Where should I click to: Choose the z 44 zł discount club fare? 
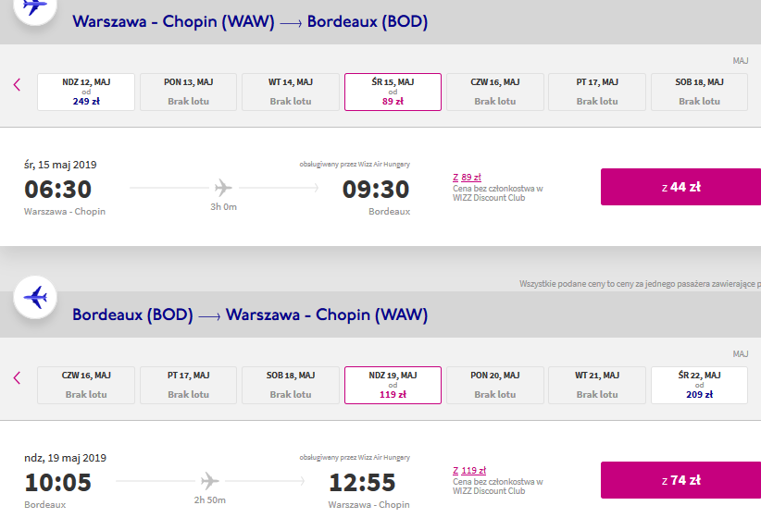click(x=681, y=187)
